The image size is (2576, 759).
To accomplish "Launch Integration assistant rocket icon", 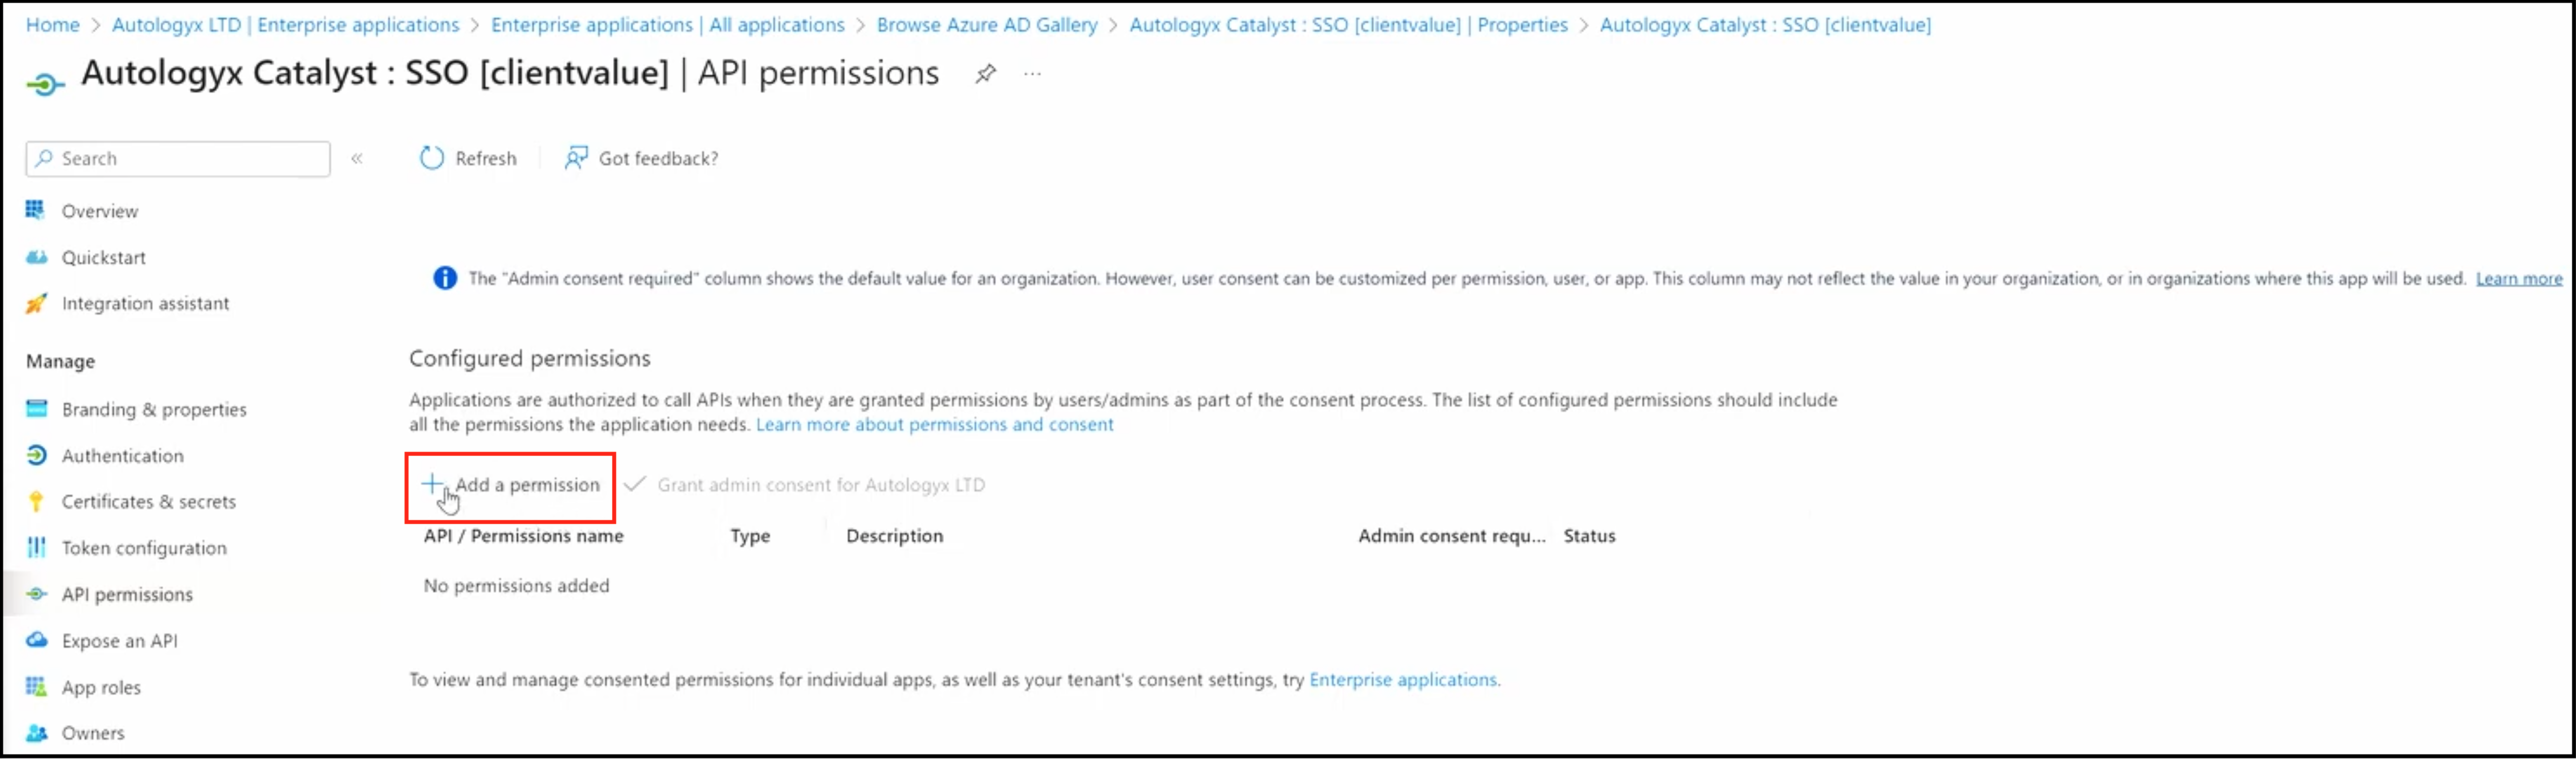I will (x=36, y=303).
